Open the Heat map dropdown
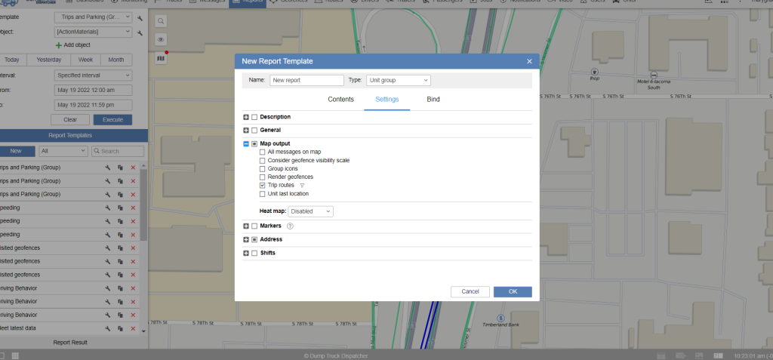The height and width of the screenshot is (360, 773). tap(310, 211)
